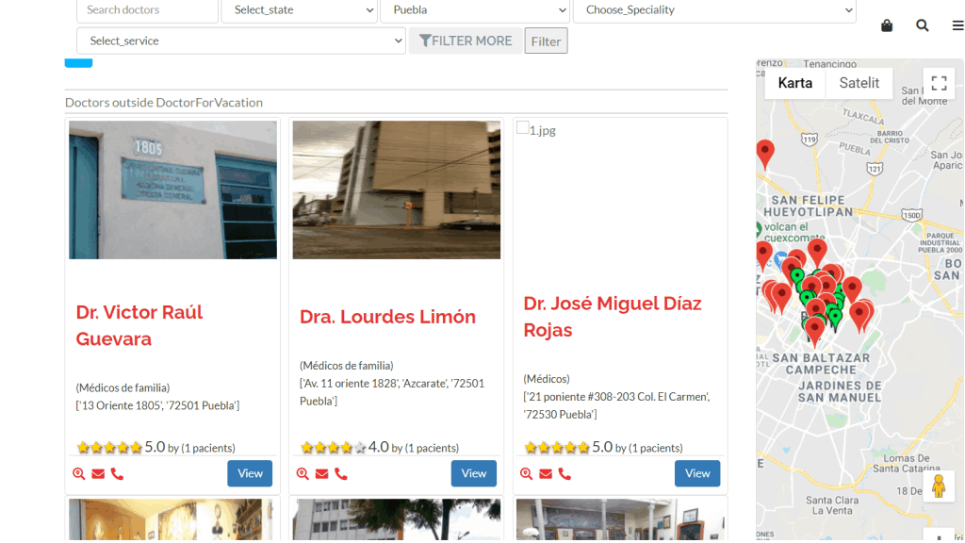Viewport: 965px width, 543px height.
Task: Open the Select_service dropdown
Action: point(240,41)
